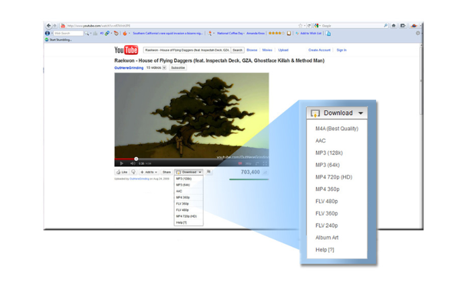469x293 pixels.
Task: Click the browser Forward arrow button
Action: tap(54, 25)
